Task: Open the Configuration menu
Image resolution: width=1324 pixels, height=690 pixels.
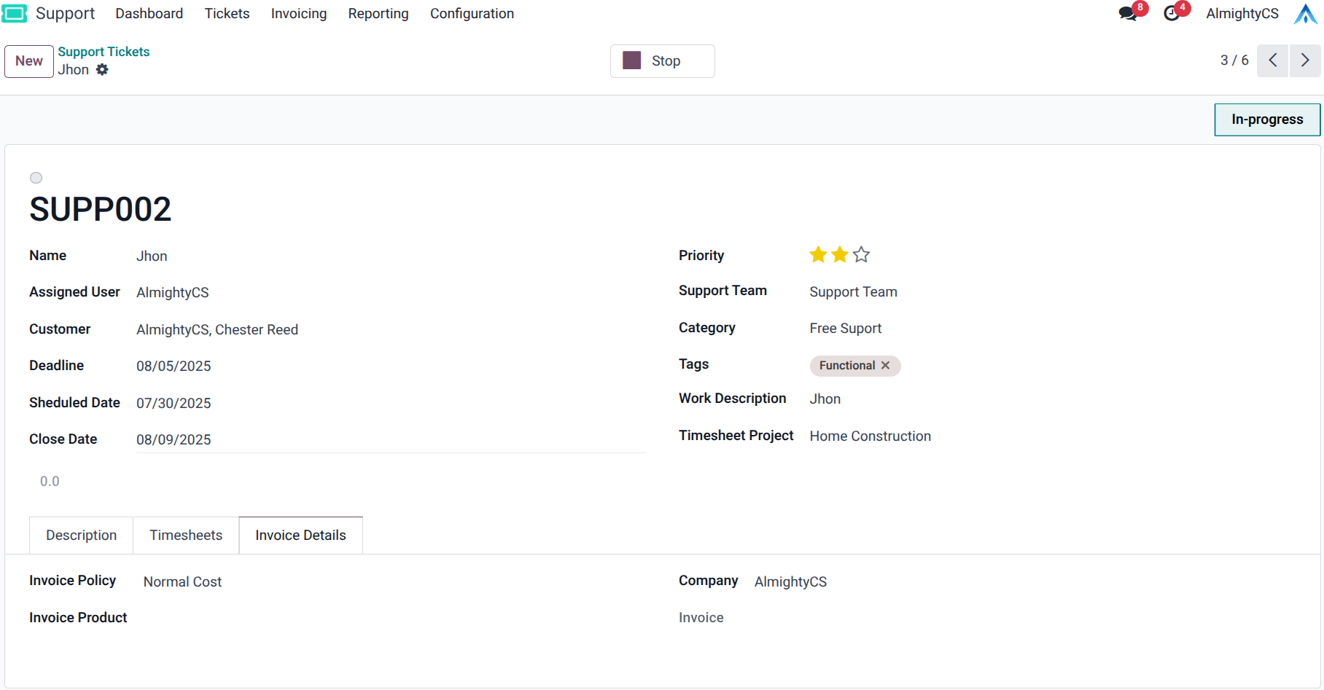Action: point(472,14)
